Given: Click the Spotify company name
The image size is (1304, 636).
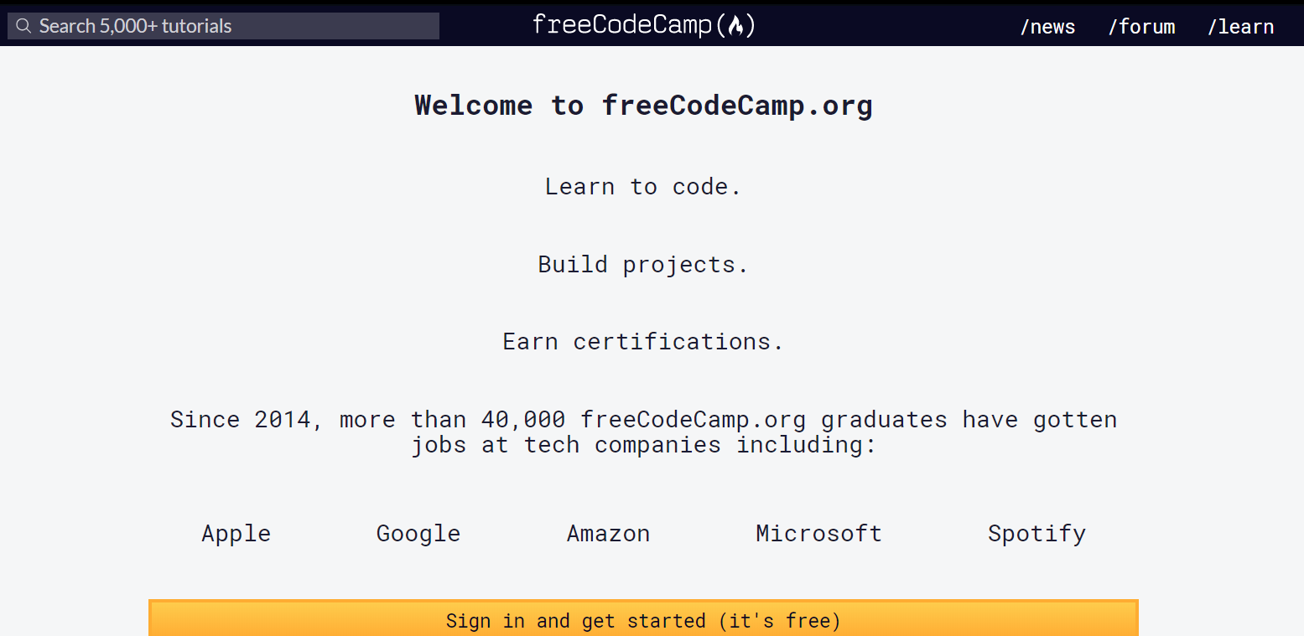Looking at the screenshot, I should [x=1036, y=534].
